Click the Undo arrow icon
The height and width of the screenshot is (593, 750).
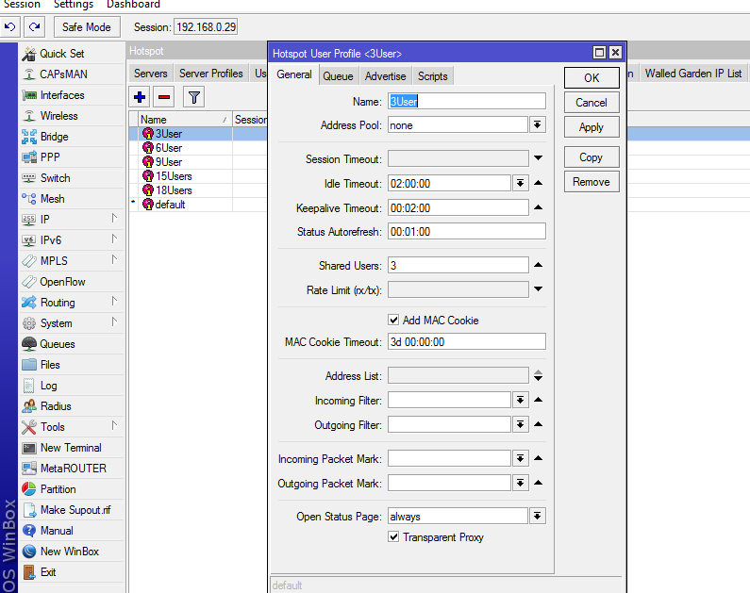click(9, 26)
